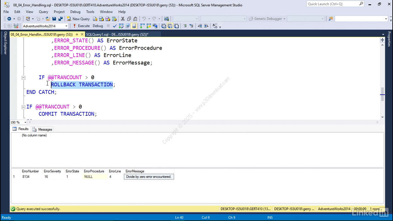Select Results to File mode
Screen dimensions: 393x221
(176, 26)
